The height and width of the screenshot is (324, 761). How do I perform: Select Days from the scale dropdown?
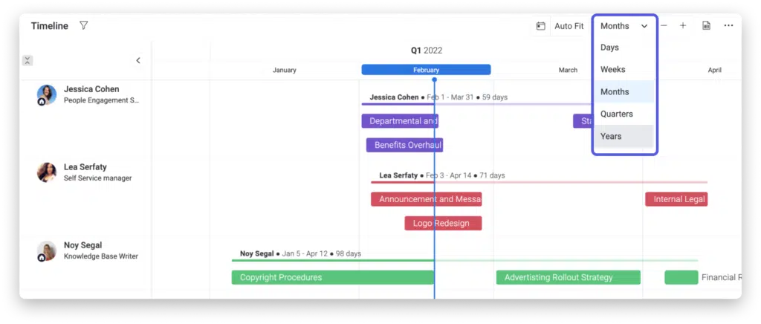609,48
